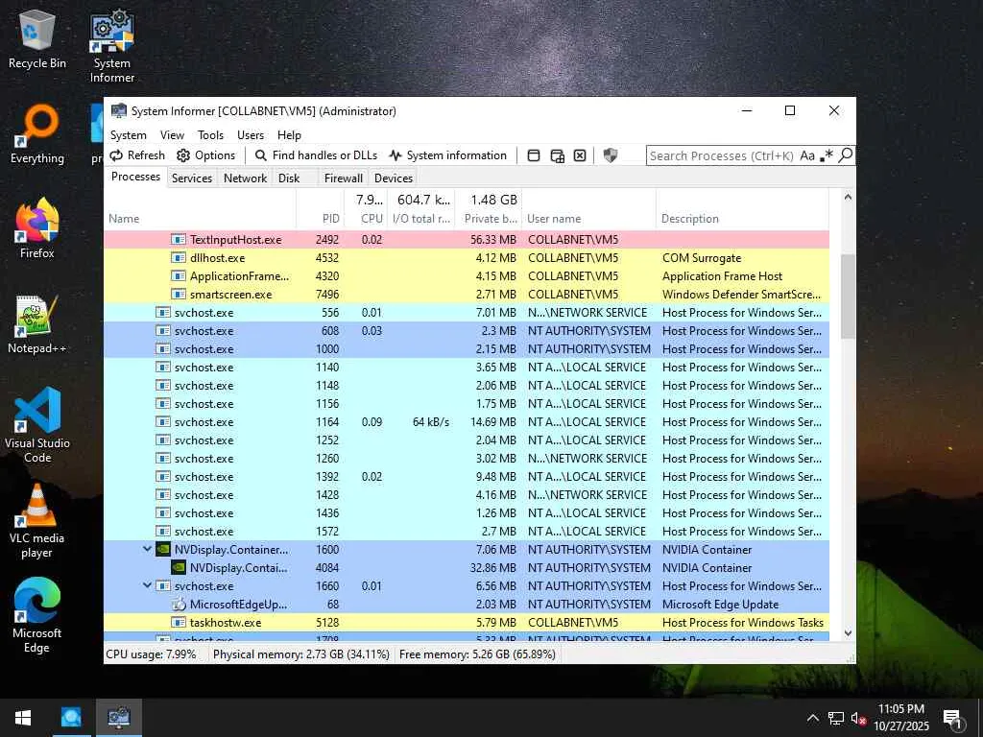
Task: Sort by the Description column header
Action: (x=742, y=209)
